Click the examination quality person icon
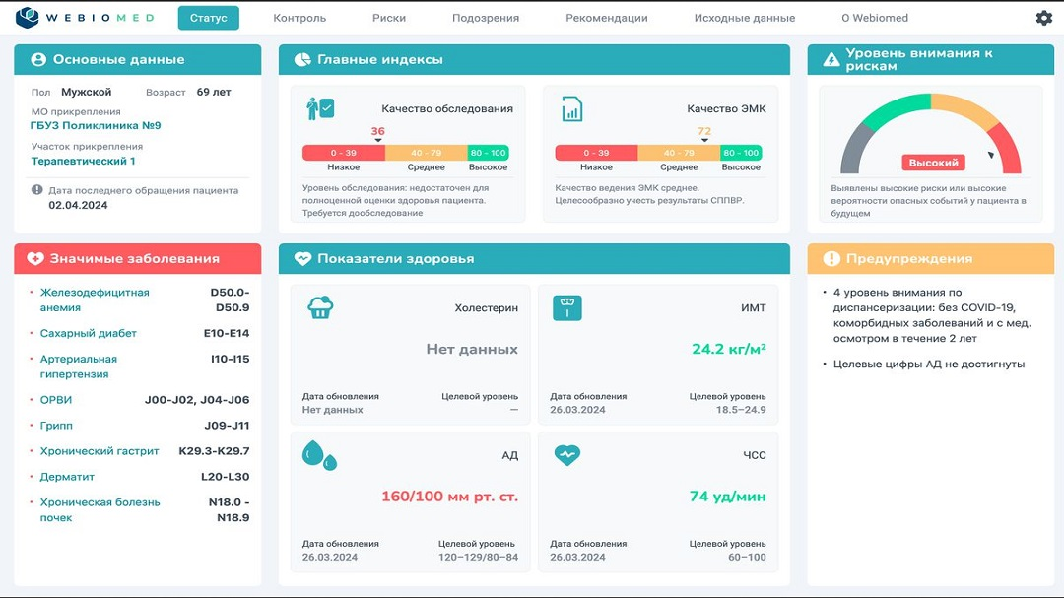Viewport: 1064px width, 598px height. coord(320,108)
